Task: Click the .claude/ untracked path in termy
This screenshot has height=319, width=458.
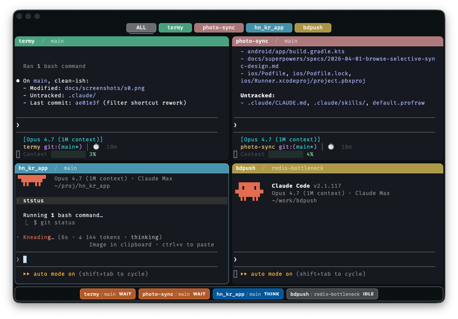Action: click(x=82, y=95)
